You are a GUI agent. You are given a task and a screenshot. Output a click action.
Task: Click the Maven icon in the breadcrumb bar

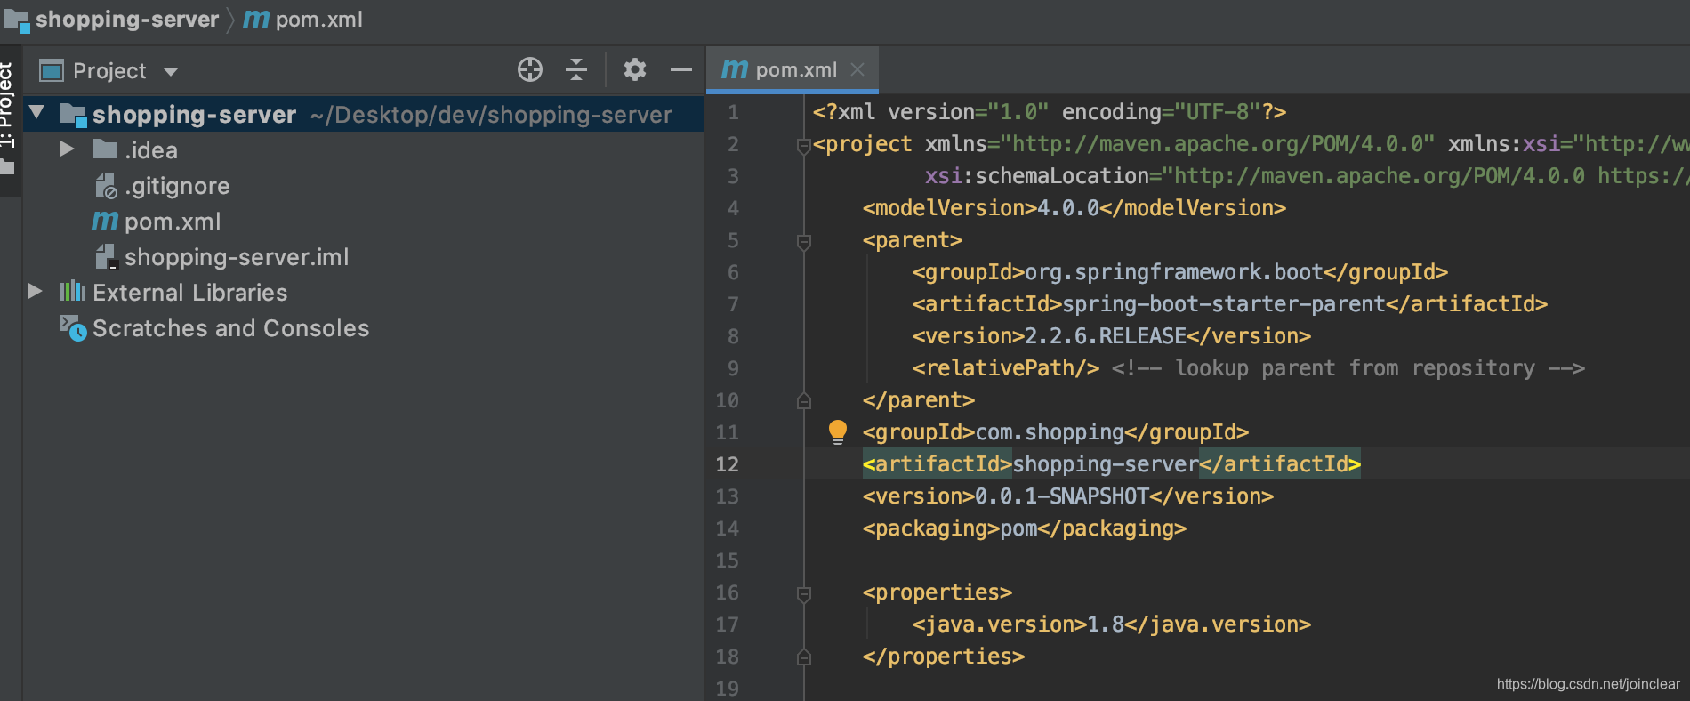click(x=256, y=19)
